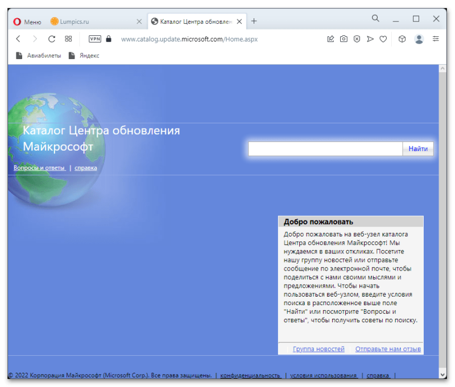Viewport: 455px width, 387px height.
Task: Click the tab search magnifier icon
Action: [x=375, y=19]
